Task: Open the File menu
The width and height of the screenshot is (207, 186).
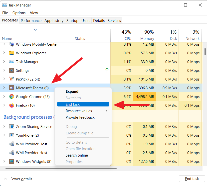Action: click(x=5, y=13)
